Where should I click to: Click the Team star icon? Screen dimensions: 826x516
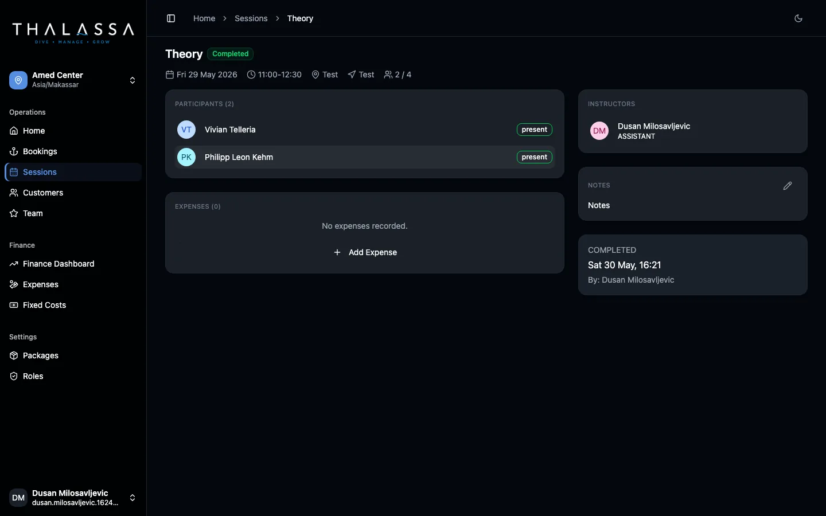[x=14, y=213]
